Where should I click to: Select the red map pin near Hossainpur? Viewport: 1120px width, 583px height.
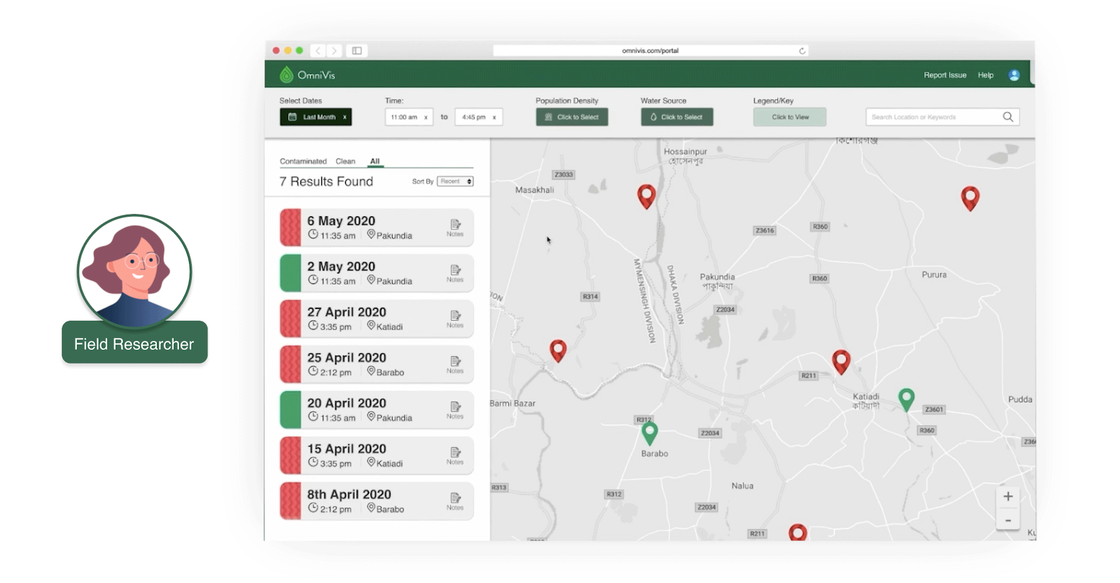point(646,196)
